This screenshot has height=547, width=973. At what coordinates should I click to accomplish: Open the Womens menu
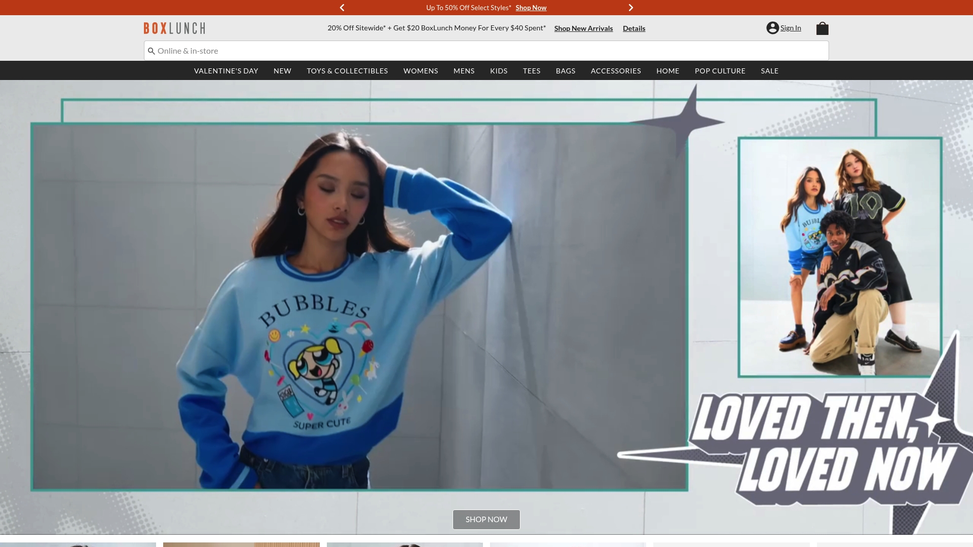coord(421,71)
